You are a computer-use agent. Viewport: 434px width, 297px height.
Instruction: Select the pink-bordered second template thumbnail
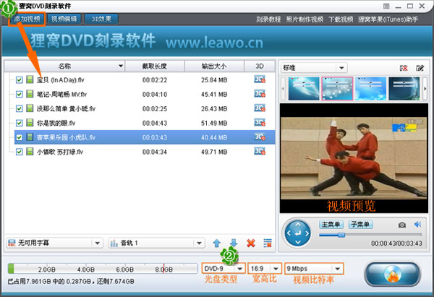click(x=337, y=88)
